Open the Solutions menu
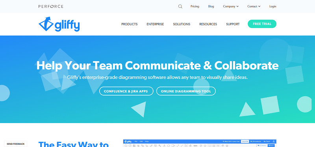315x147 pixels. click(x=182, y=24)
